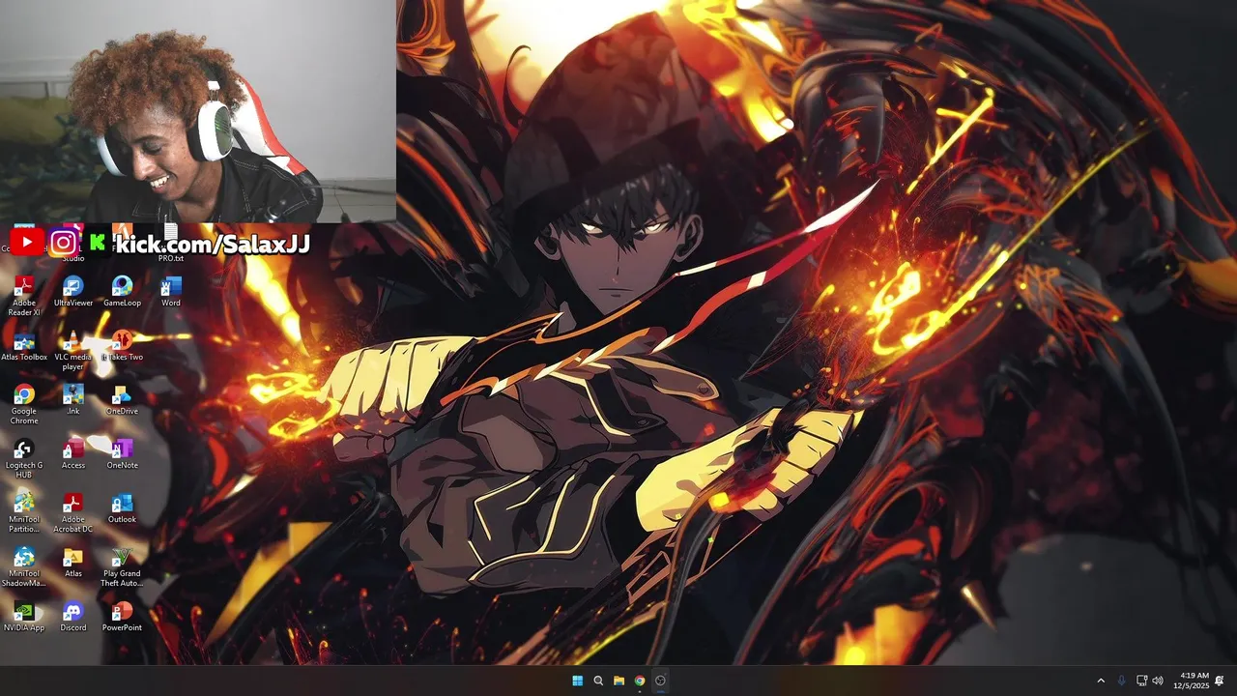1237x696 pixels.
Task: Open File Explorer from the taskbar
Action: (x=618, y=681)
